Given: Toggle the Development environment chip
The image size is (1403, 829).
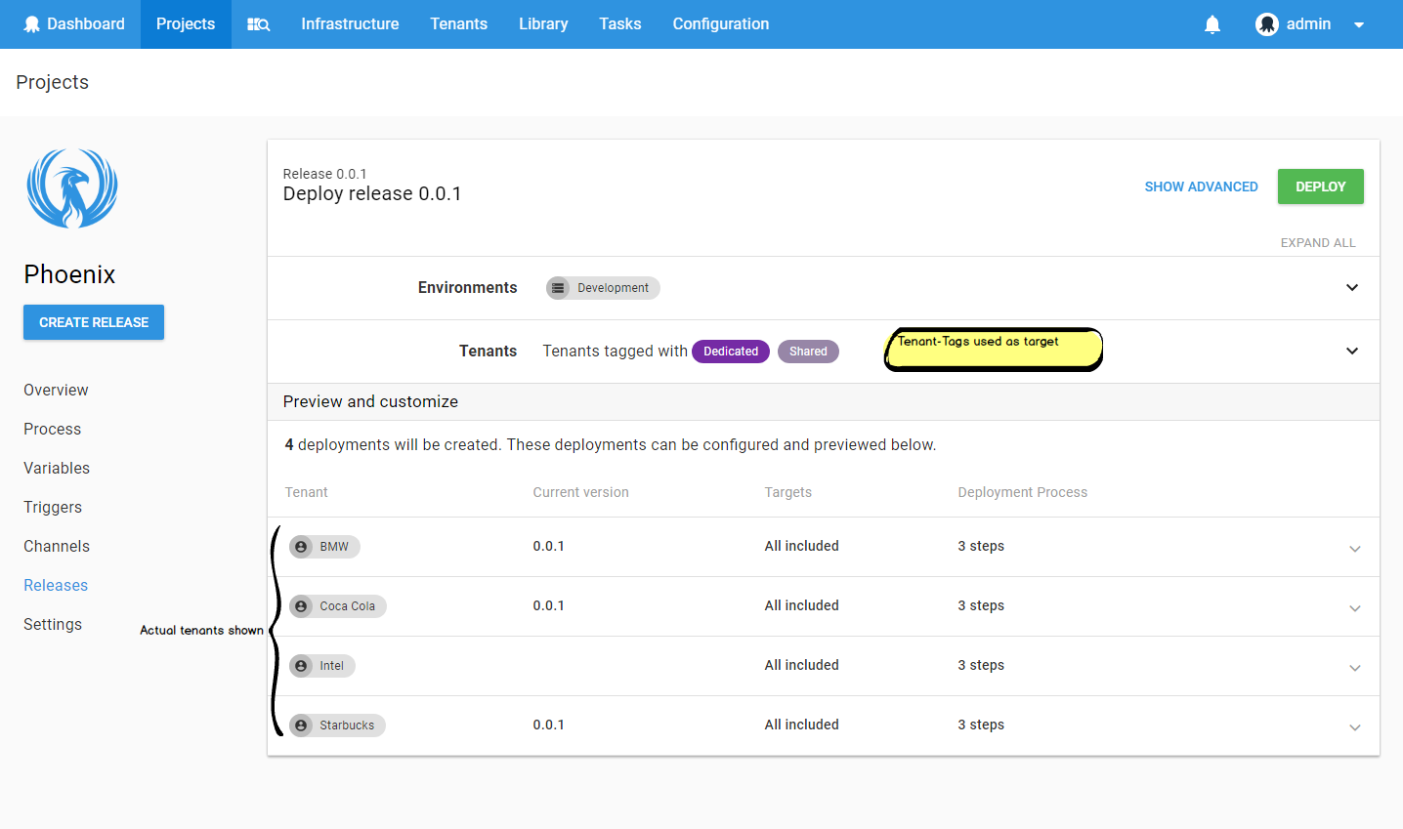Looking at the screenshot, I should (602, 287).
